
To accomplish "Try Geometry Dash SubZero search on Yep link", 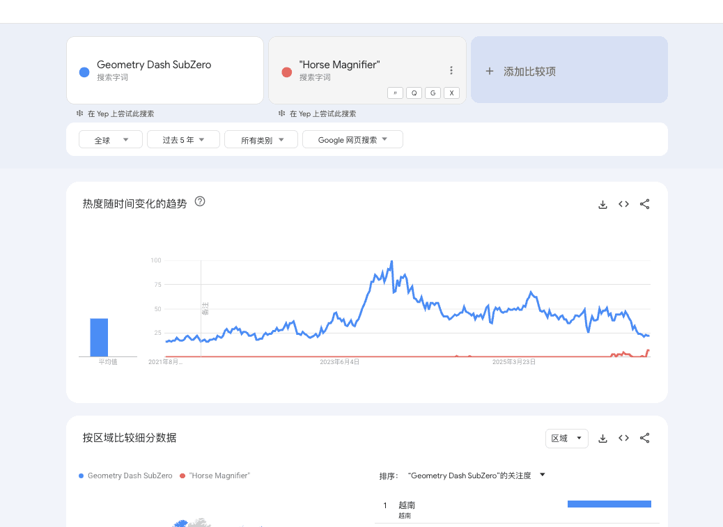I will 120,113.
